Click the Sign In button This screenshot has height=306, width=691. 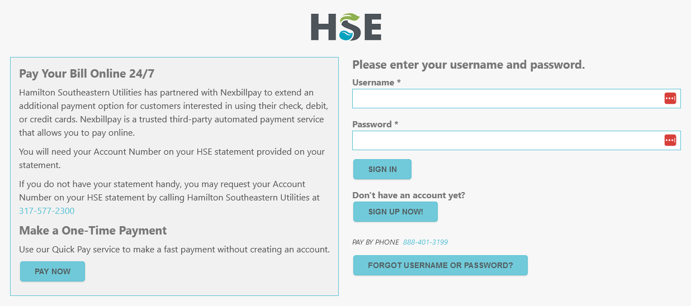(x=382, y=169)
